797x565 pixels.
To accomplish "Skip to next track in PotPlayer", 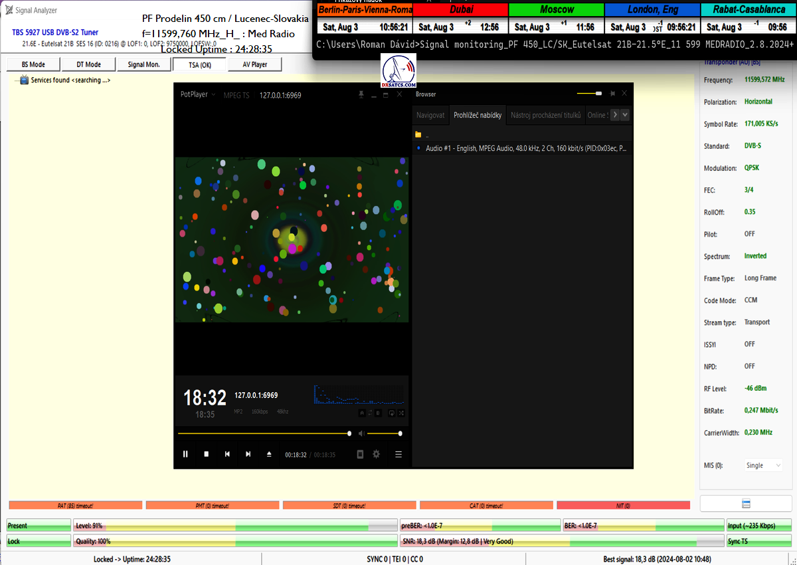I will [x=248, y=454].
